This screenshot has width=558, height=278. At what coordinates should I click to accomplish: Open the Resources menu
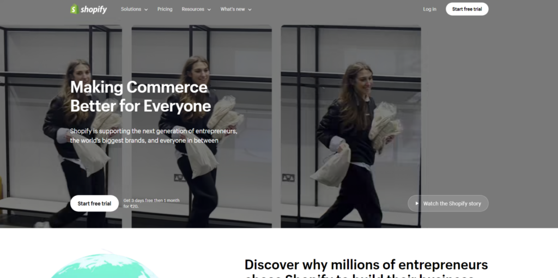pyautogui.click(x=196, y=9)
